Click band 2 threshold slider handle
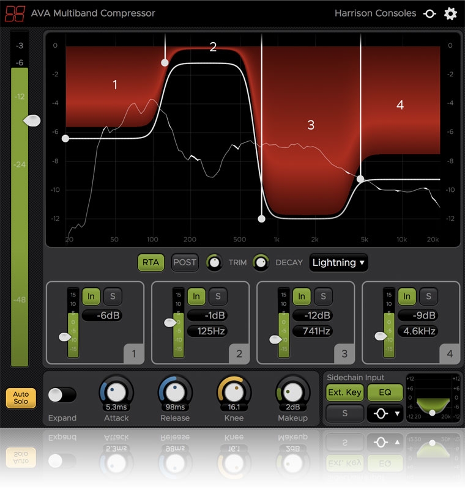This screenshot has height=489, width=465. (x=171, y=323)
